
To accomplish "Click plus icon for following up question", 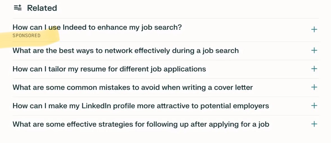I will click(x=314, y=124).
